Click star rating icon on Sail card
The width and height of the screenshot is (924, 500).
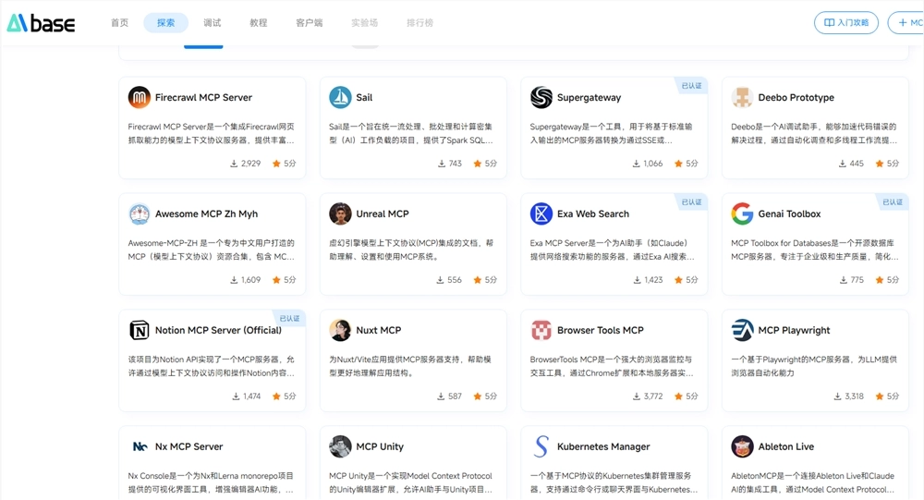[478, 164]
